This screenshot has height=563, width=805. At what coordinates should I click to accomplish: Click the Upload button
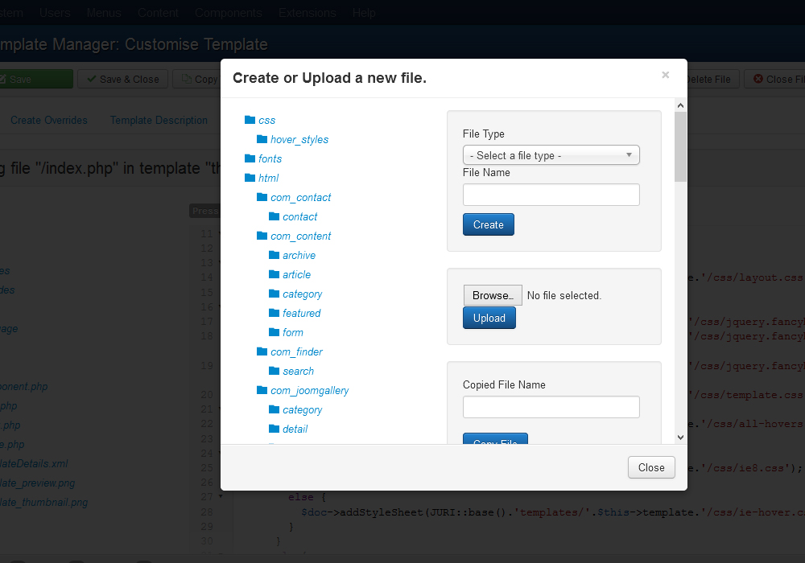pos(489,318)
